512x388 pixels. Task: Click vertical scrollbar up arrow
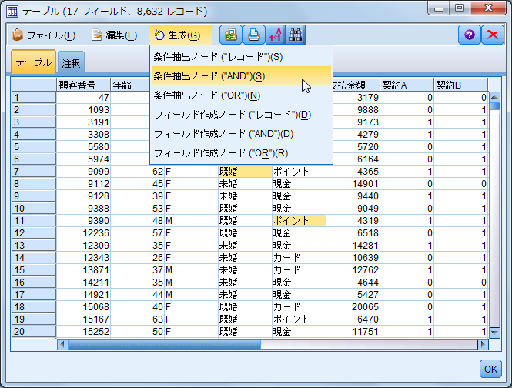click(x=494, y=97)
